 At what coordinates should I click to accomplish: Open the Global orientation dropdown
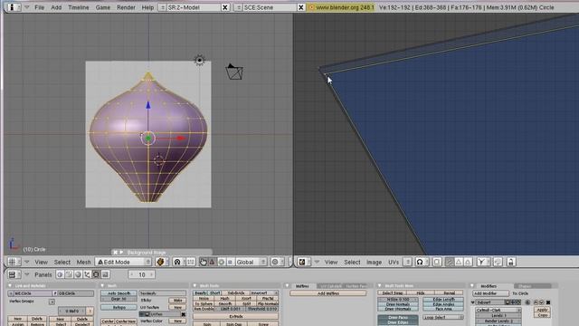click(251, 262)
